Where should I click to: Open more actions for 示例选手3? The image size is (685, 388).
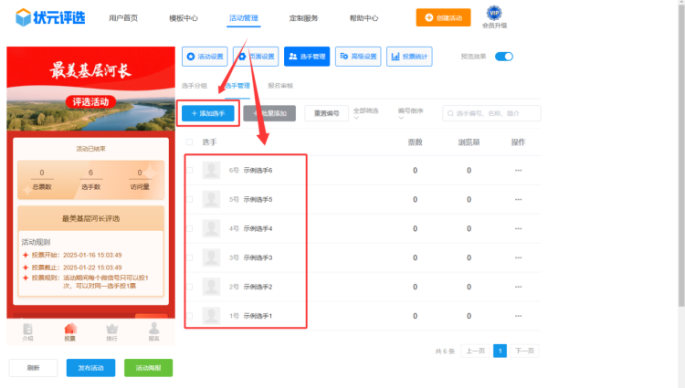tap(518, 258)
